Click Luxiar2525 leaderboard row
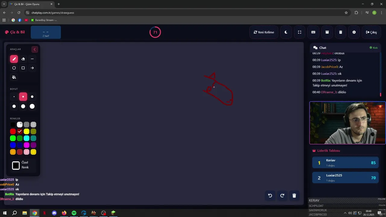The width and height of the screenshot is (386, 217). [x=346, y=178]
